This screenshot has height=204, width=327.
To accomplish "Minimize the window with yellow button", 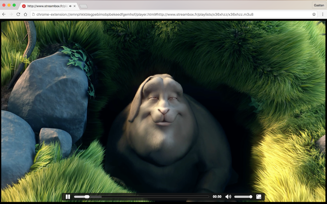I will point(9,5).
